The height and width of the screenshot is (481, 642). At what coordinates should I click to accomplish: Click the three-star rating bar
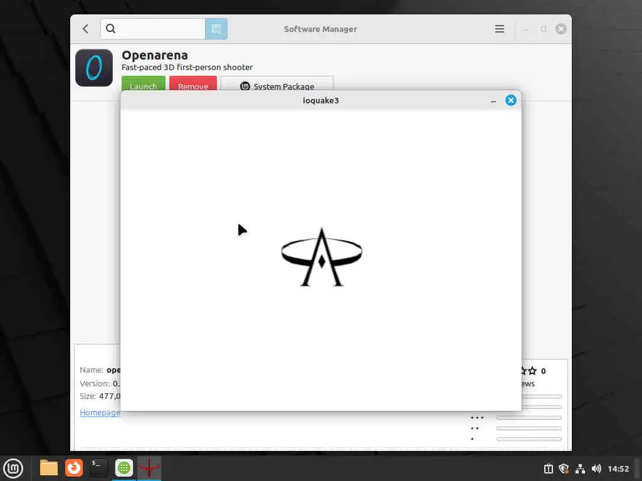click(x=529, y=418)
